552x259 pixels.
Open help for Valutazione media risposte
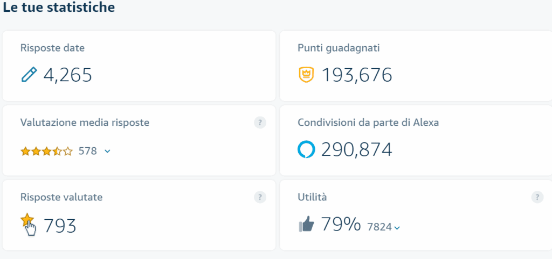pyautogui.click(x=260, y=123)
